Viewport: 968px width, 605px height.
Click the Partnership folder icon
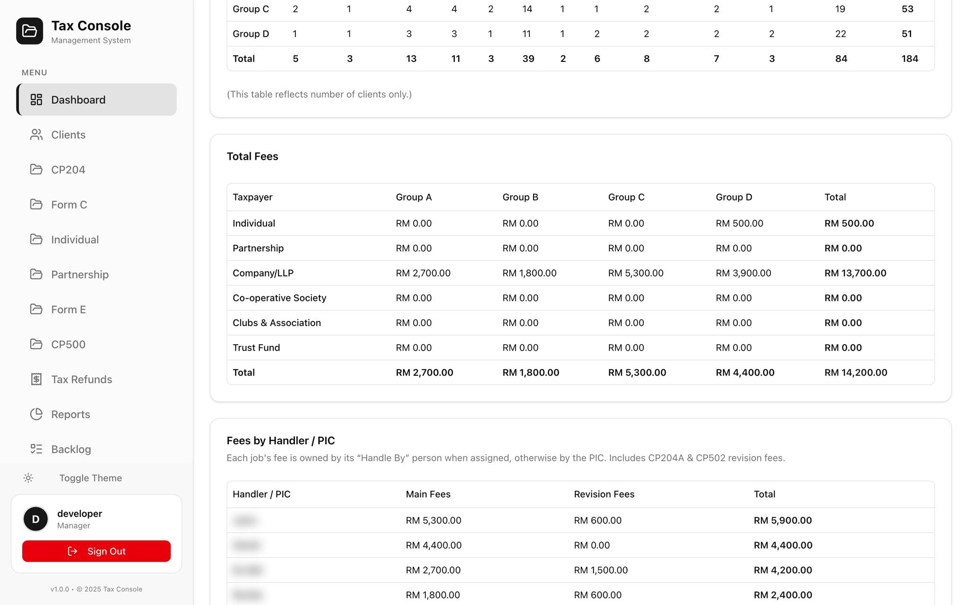tap(36, 275)
